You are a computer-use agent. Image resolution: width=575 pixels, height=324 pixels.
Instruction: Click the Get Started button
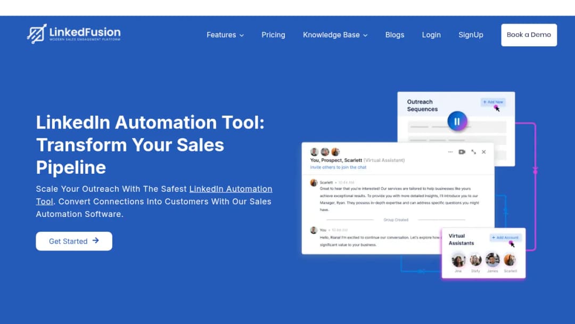click(74, 241)
